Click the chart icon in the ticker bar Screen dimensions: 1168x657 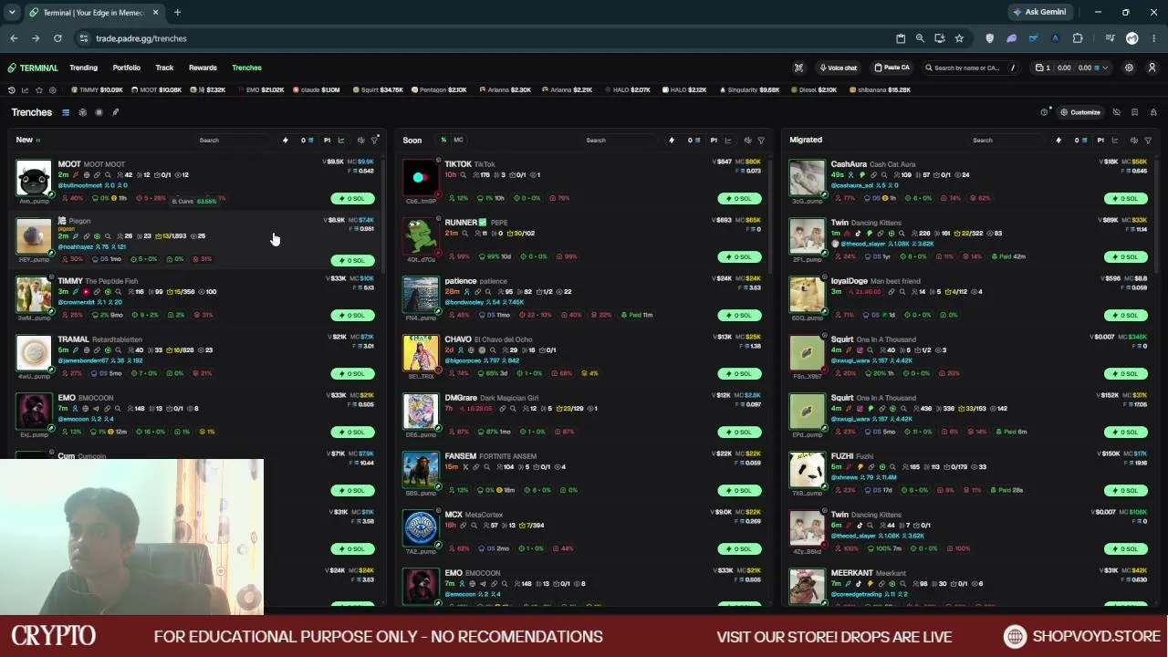25,89
